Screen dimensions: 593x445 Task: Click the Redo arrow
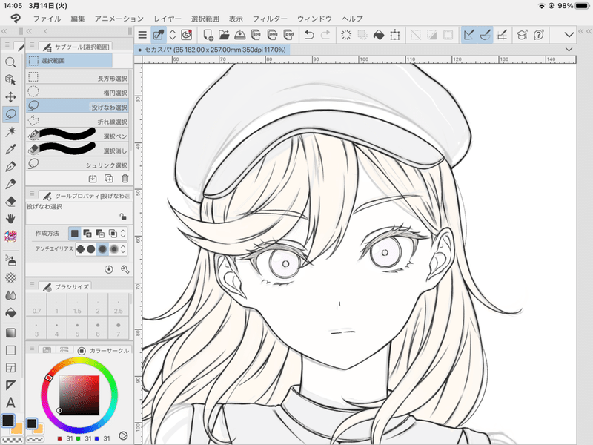click(325, 35)
